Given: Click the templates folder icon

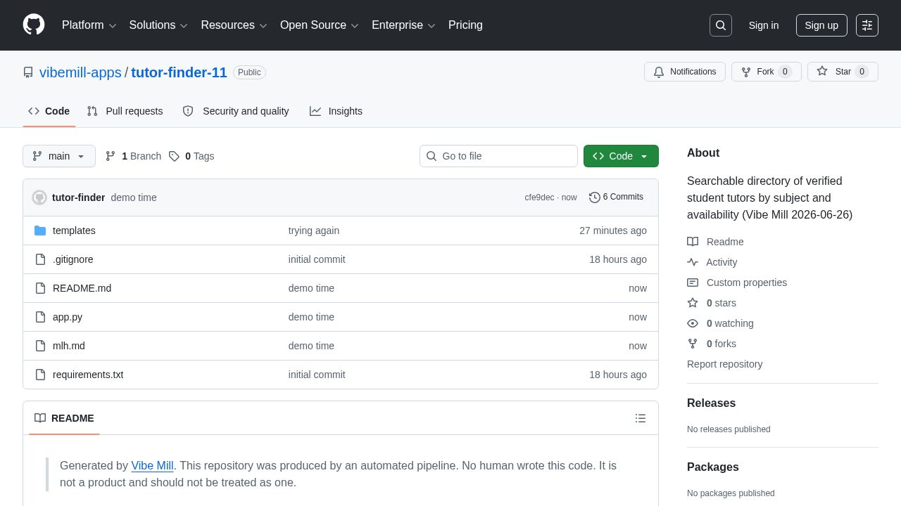Looking at the screenshot, I should (40, 231).
